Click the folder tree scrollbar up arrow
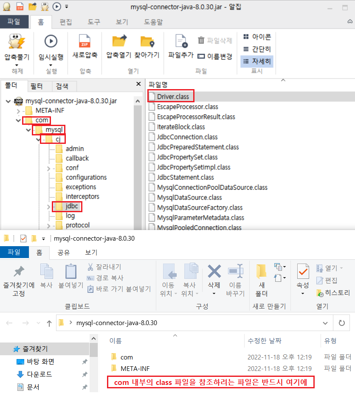The image size is (355, 393). [138, 101]
